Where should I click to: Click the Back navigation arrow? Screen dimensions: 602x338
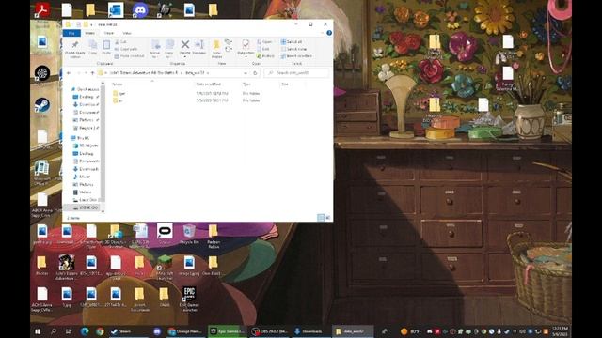pyautogui.click(x=69, y=73)
